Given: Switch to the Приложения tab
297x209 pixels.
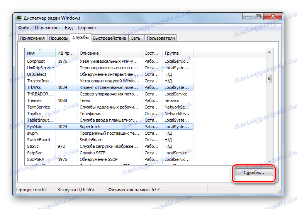Looking at the screenshot, I should 32,38.
